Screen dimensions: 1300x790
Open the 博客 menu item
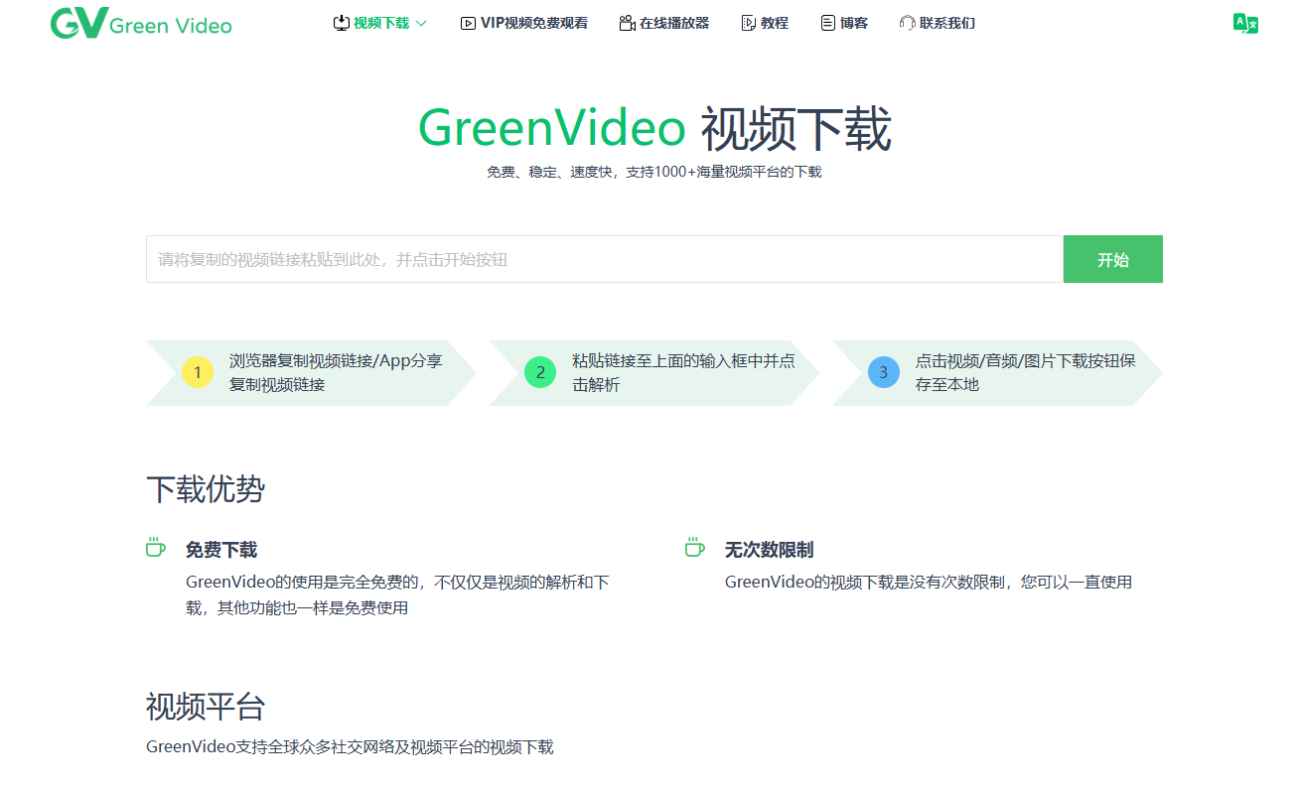click(854, 23)
